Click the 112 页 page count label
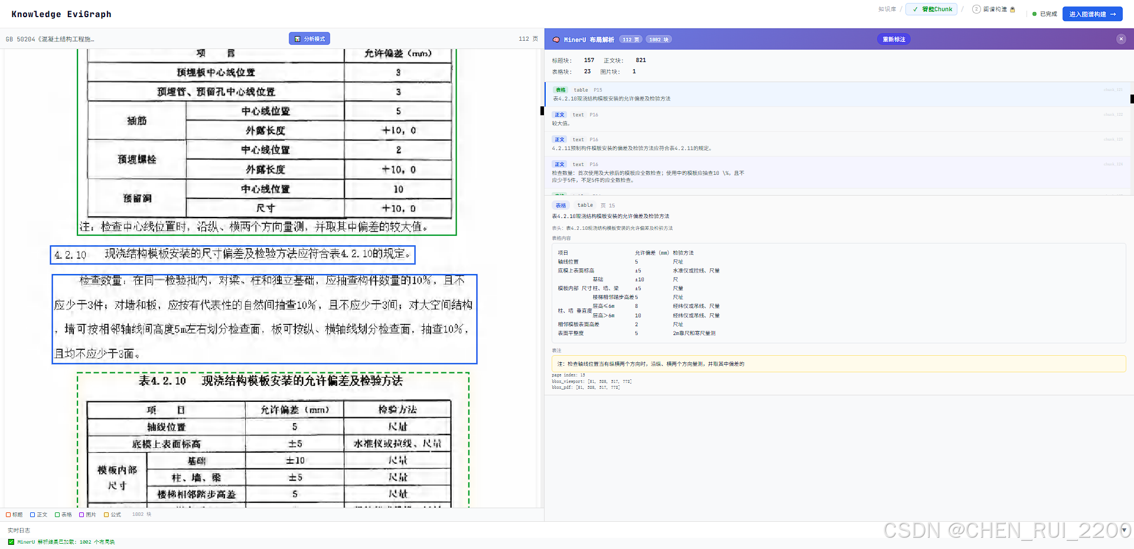Image resolution: width=1134 pixels, height=549 pixels. tap(528, 39)
